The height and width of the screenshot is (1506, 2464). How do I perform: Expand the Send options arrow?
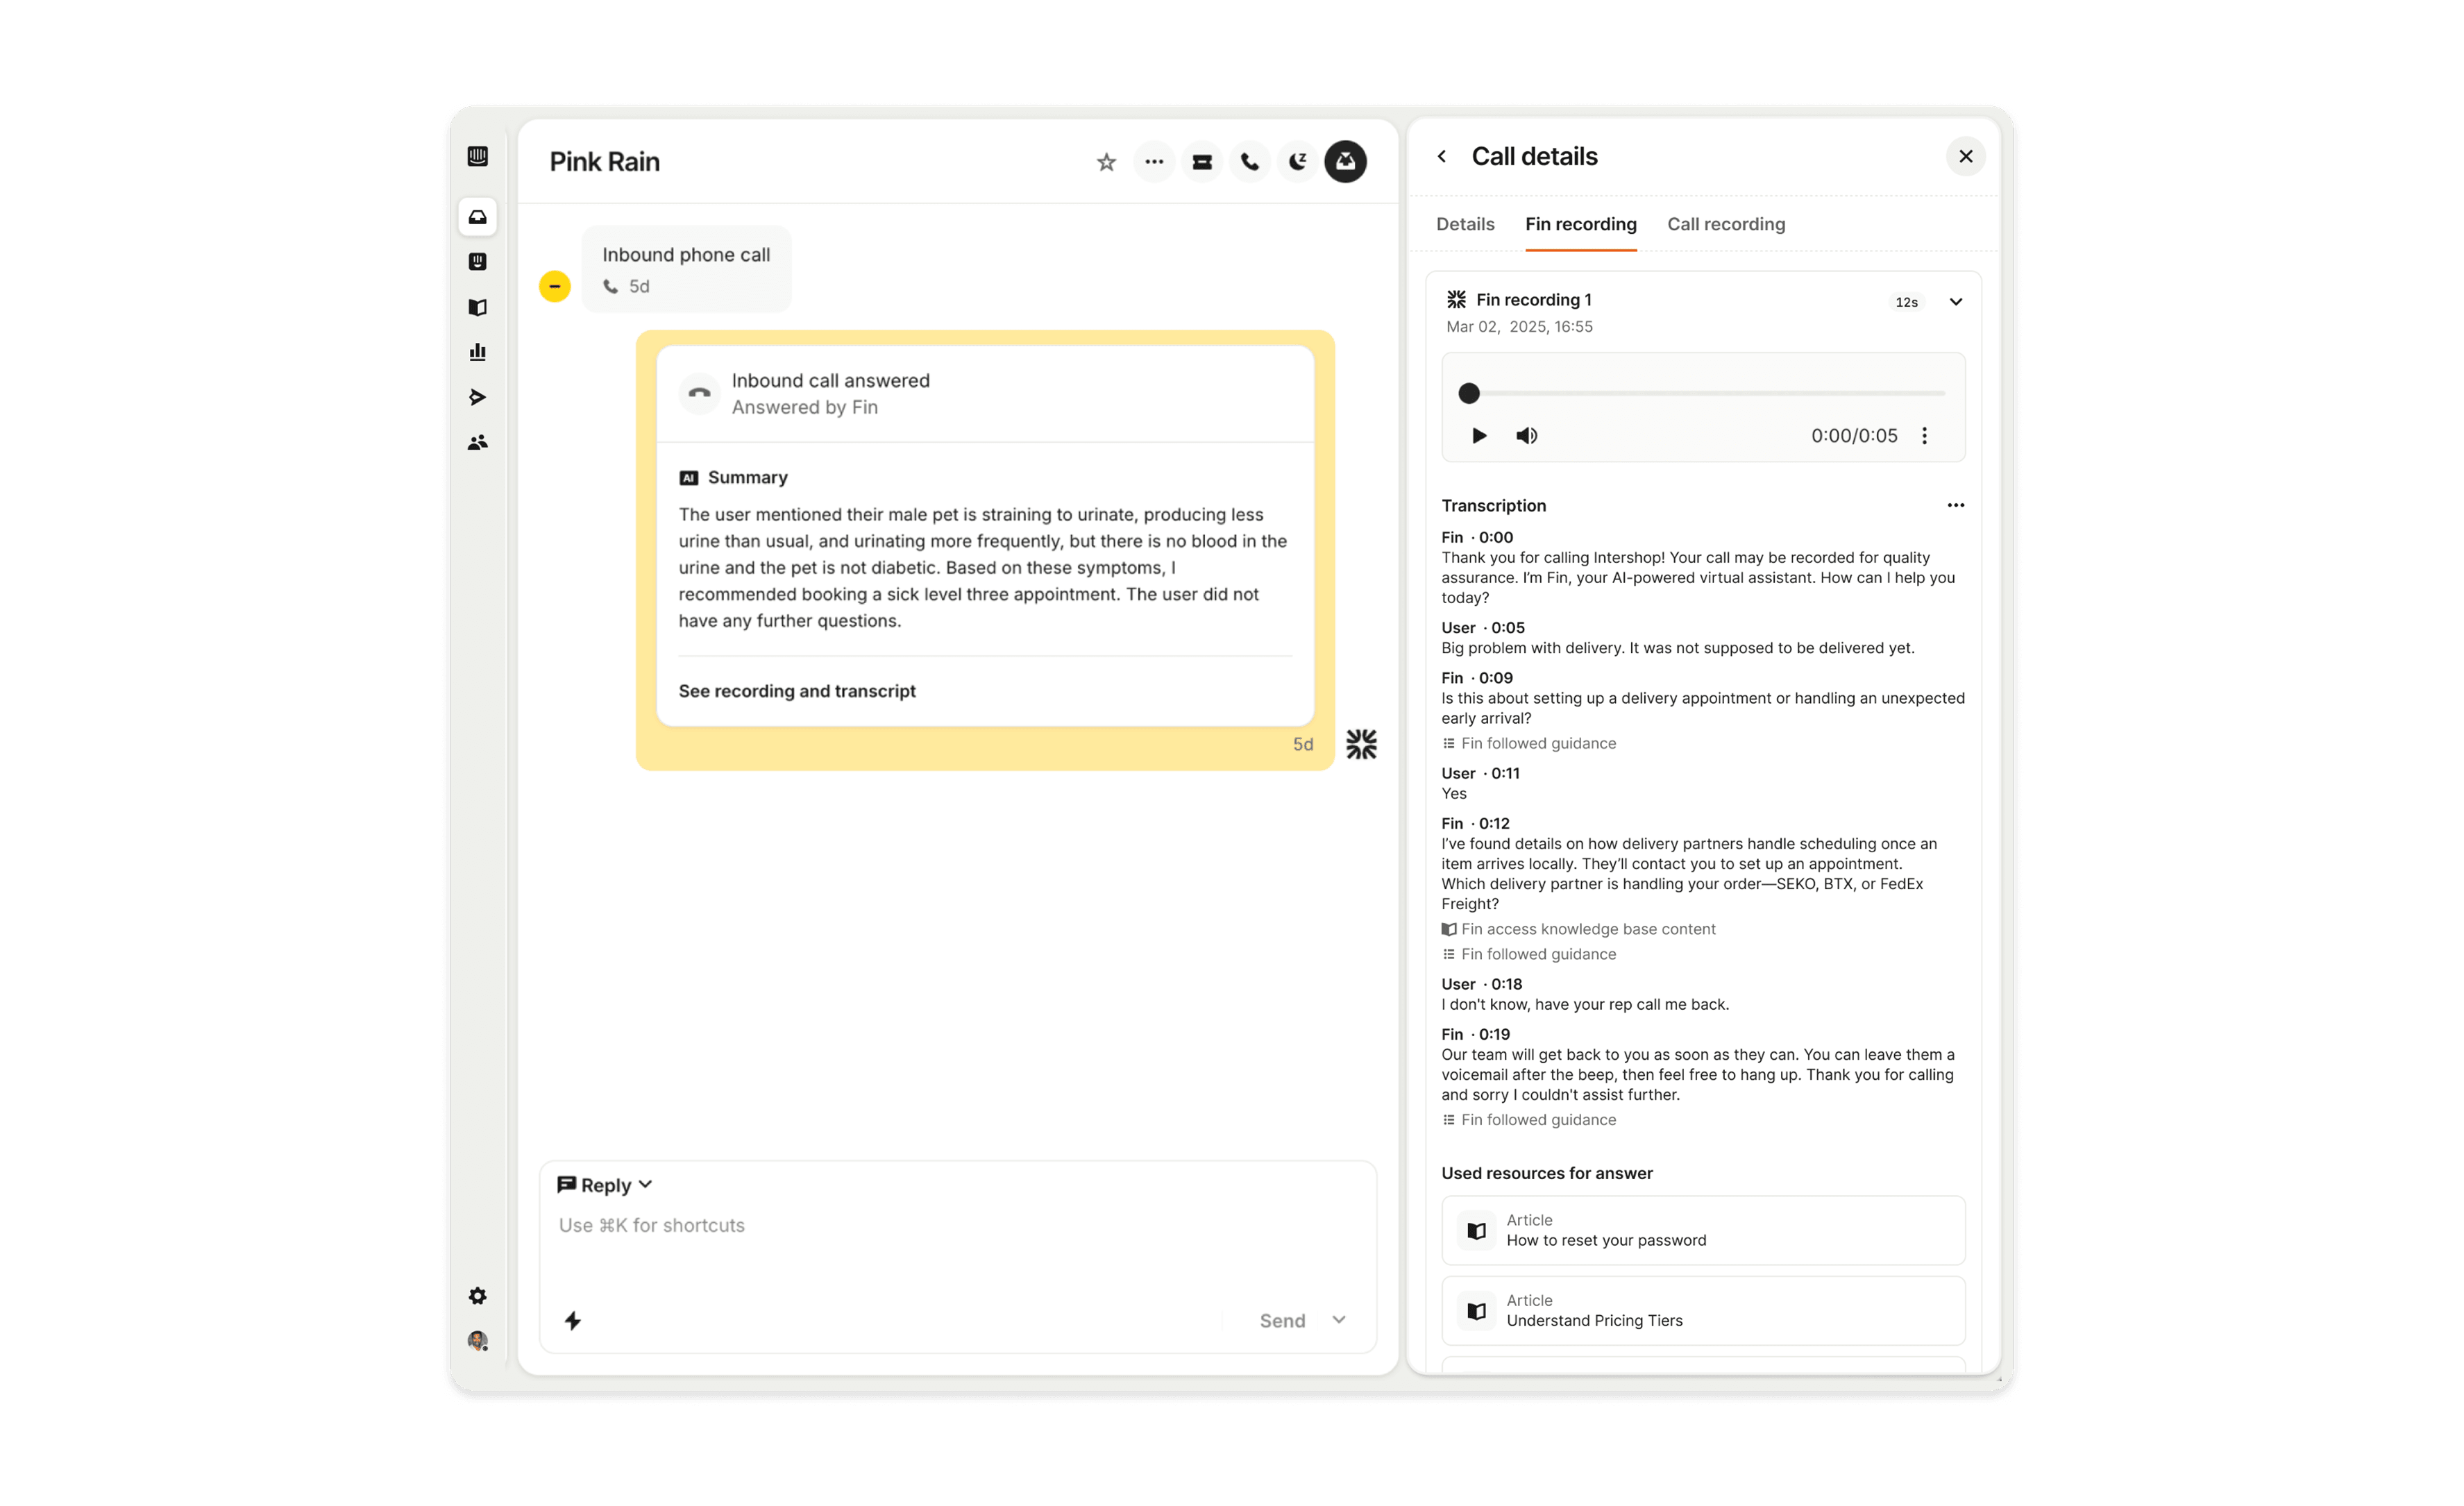(x=1339, y=1320)
